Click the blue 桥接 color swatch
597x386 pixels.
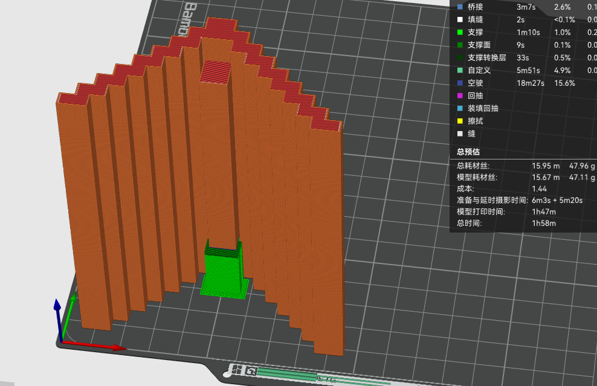point(460,7)
